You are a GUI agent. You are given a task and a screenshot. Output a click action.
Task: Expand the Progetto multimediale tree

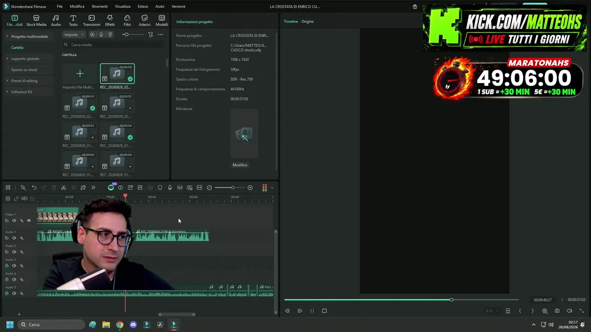tap(7, 36)
